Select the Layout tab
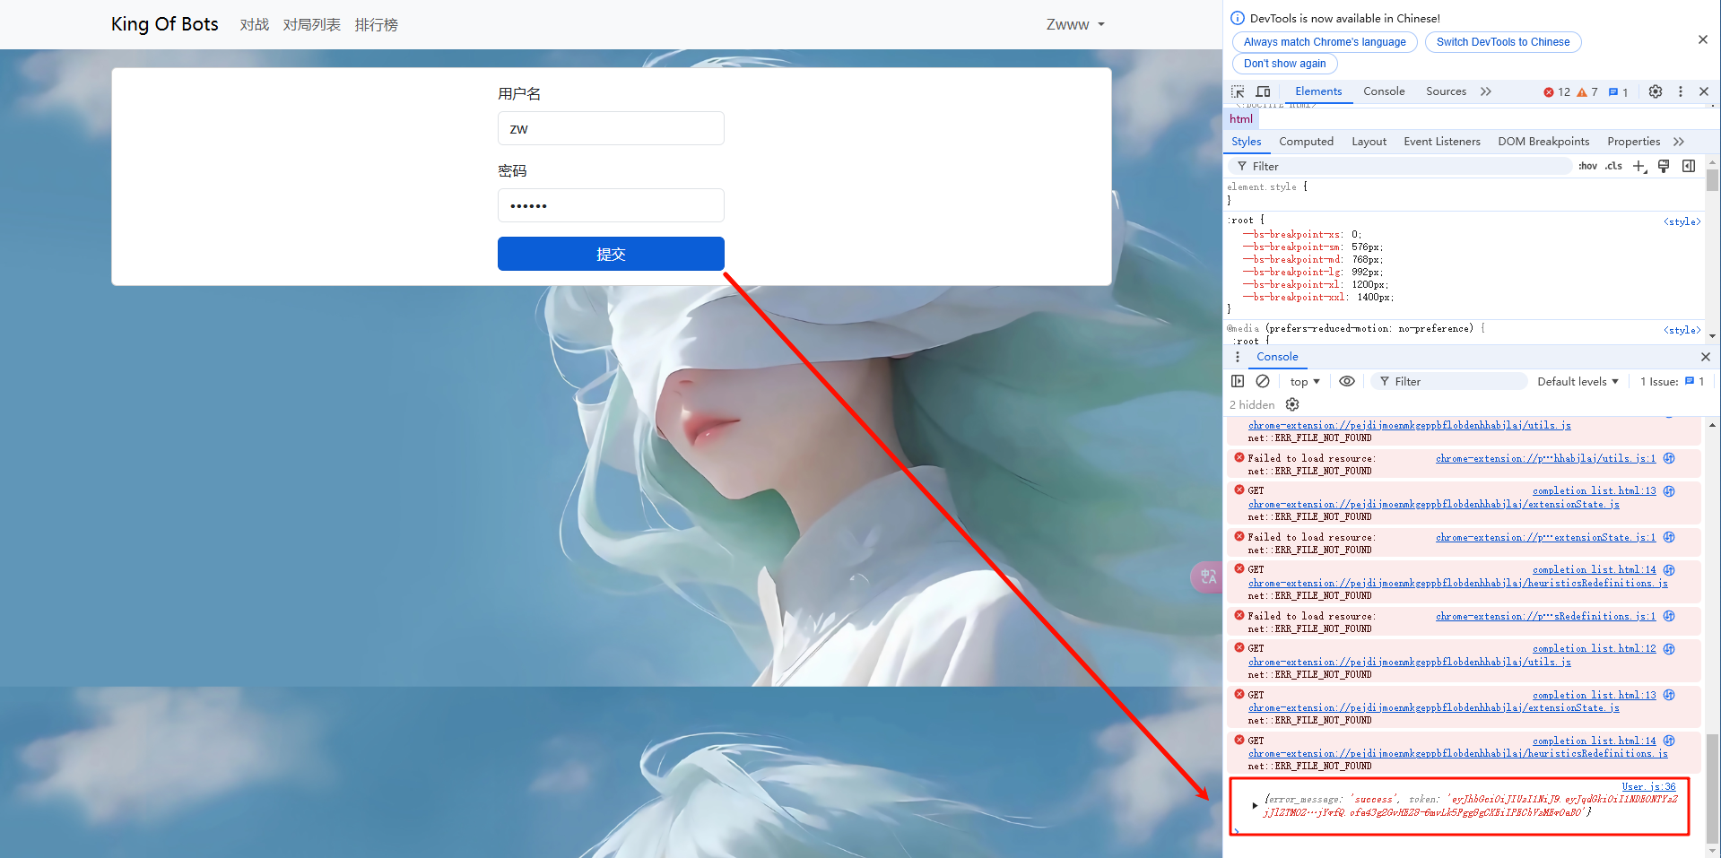This screenshot has height=858, width=1721. point(1369,142)
